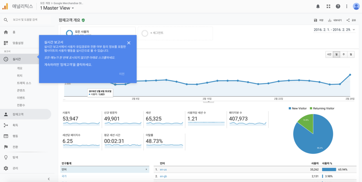362x182 pixels.
Task: Select the 시간 chart granularity
Action: pos(329,54)
